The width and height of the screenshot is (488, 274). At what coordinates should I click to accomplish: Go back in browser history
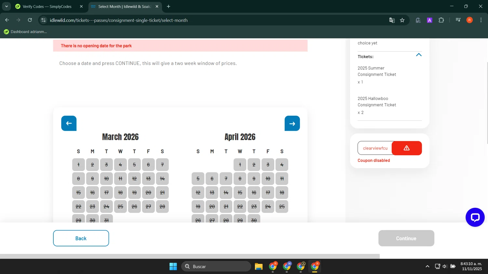[x=7, y=20]
